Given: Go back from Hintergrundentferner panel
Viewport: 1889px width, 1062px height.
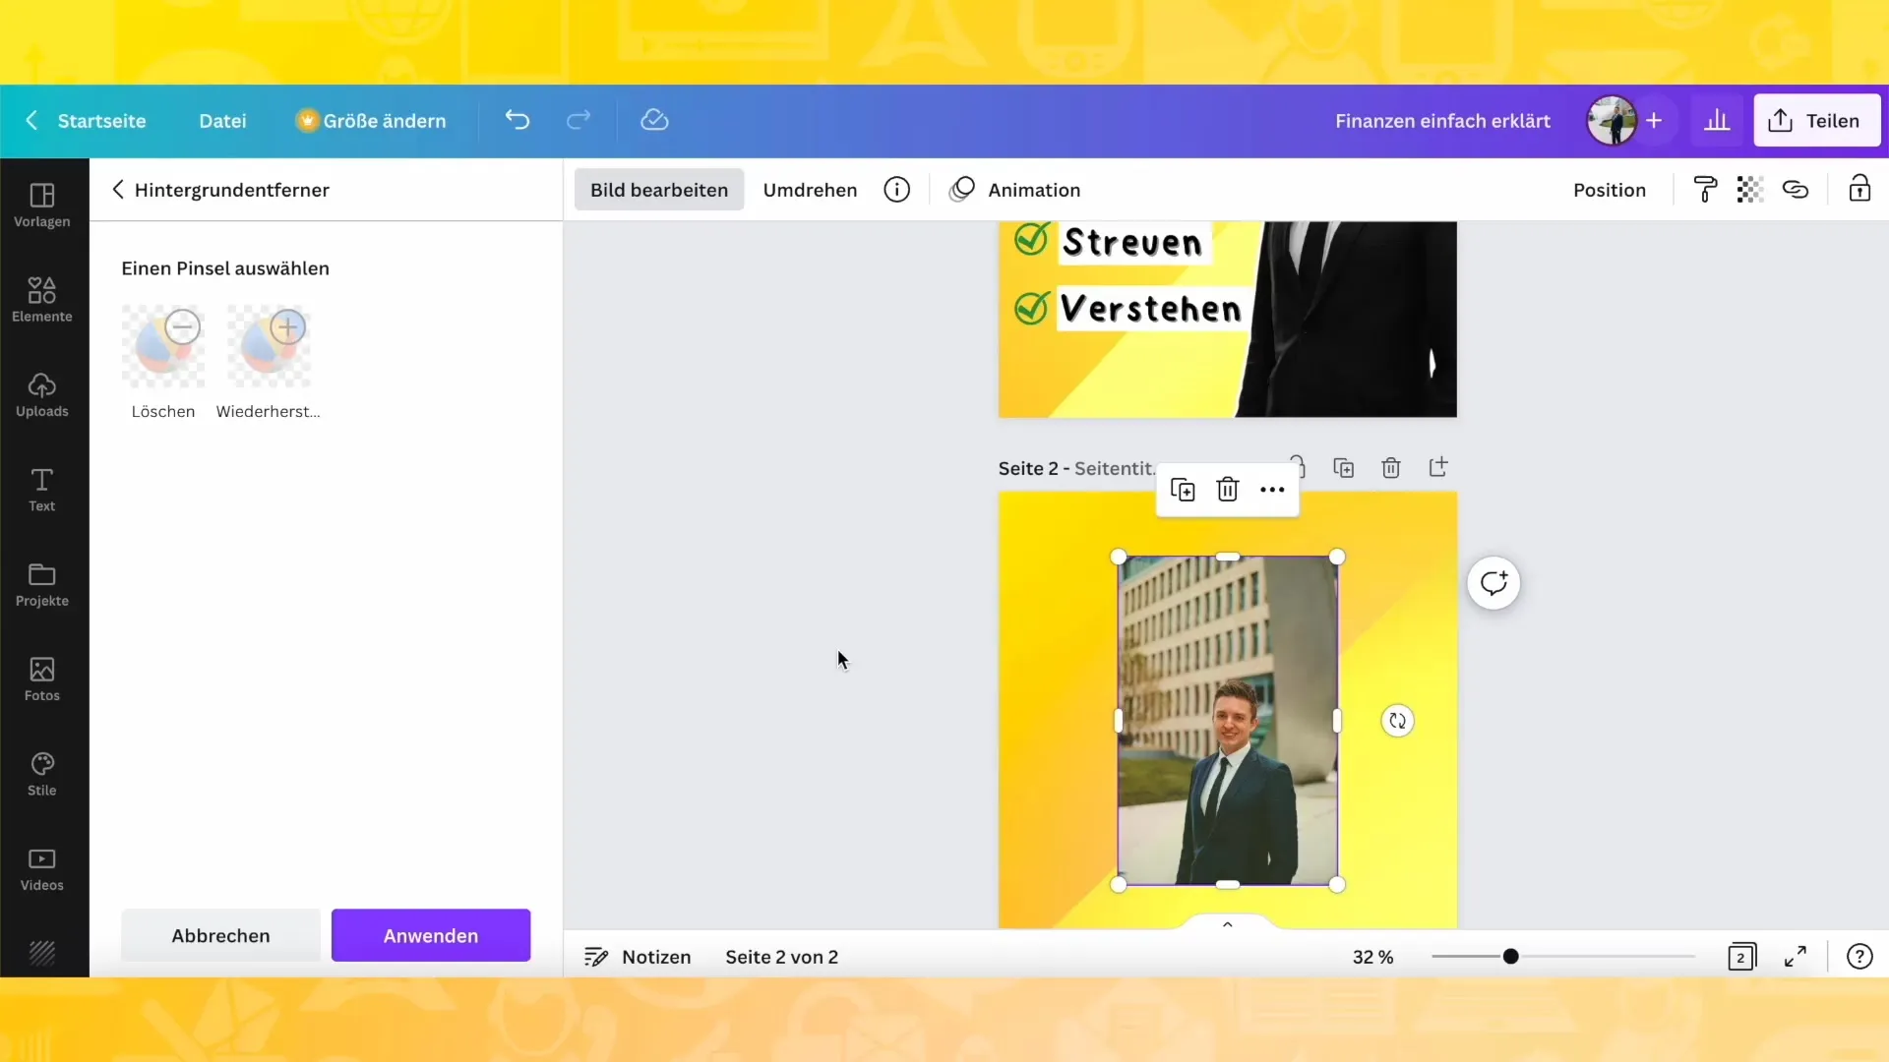Looking at the screenshot, I should click(x=118, y=190).
